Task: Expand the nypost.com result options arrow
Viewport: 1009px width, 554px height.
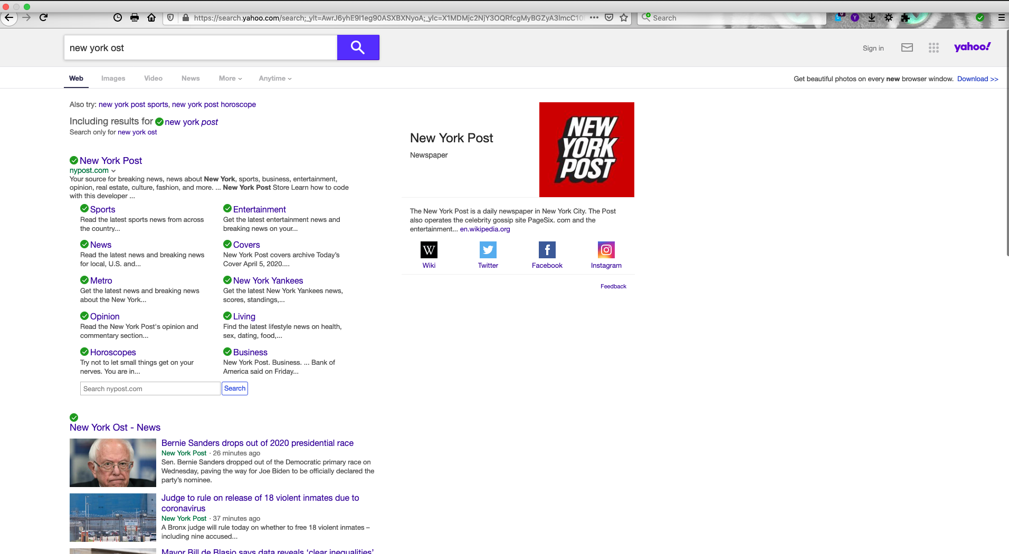Action: pyautogui.click(x=113, y=171)
